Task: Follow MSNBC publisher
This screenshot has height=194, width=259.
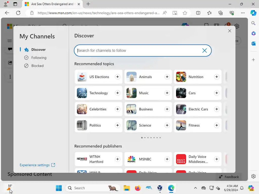Action: (x=167, y=159)
